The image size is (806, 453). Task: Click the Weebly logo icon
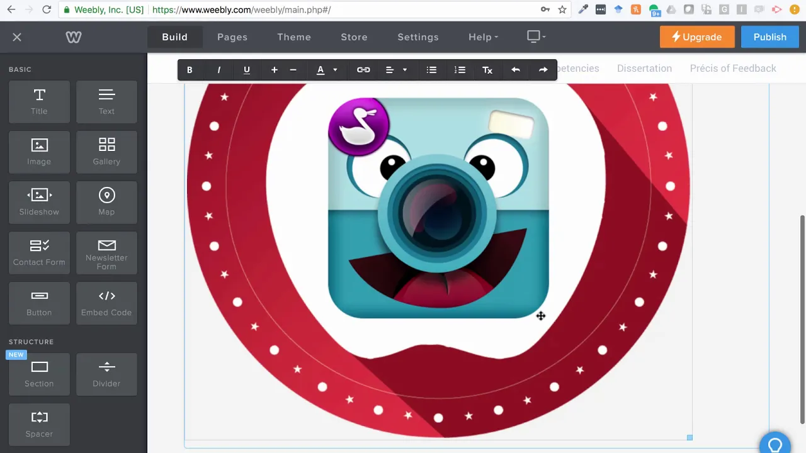pos(74,37)
